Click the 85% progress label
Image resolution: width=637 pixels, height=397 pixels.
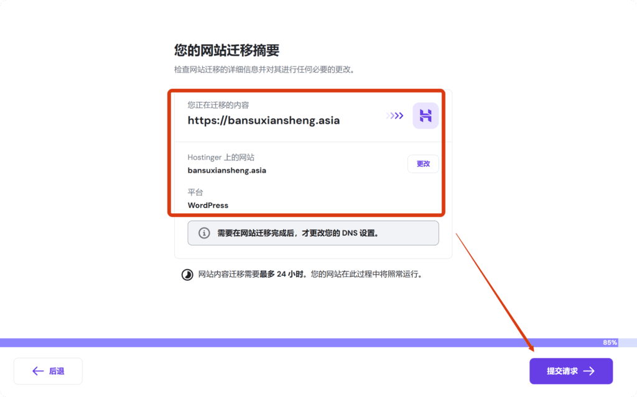pos(610,342)
